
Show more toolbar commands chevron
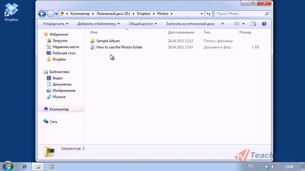point(223,24)
